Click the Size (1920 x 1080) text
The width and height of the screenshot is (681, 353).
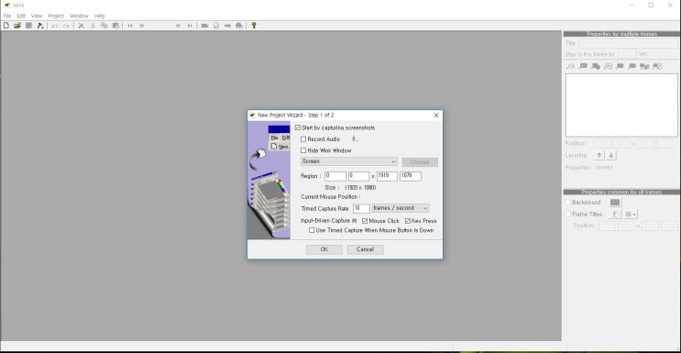pos(350,188)
